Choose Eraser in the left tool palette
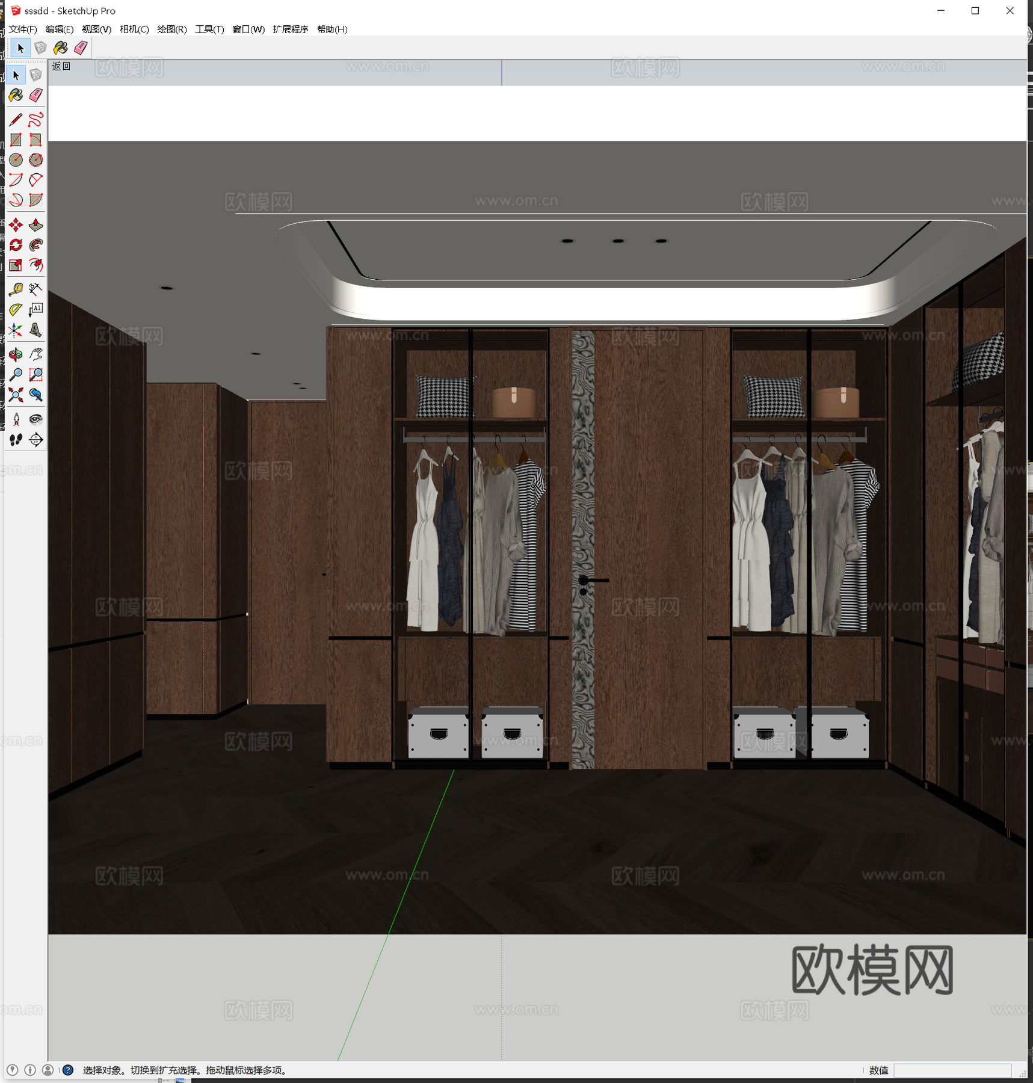Image resolution: width=1033 pixels, height=1083 pixels. click(36, 95)
